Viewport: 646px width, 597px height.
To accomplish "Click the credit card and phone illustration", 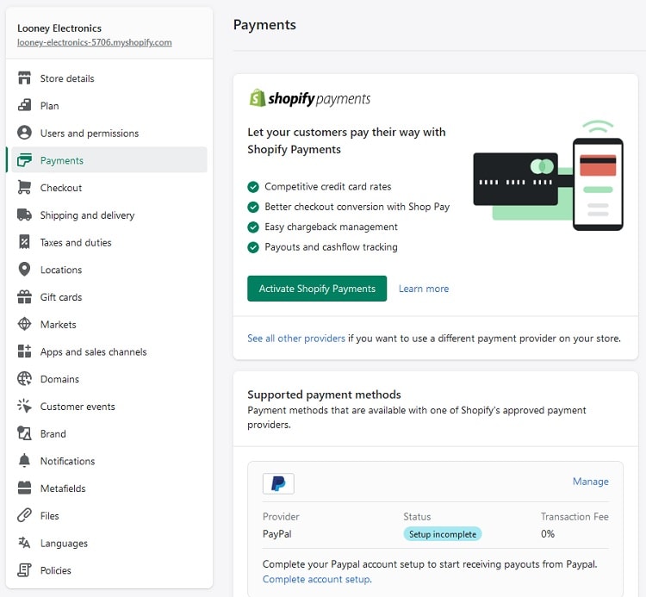I will tap(548, 175).
